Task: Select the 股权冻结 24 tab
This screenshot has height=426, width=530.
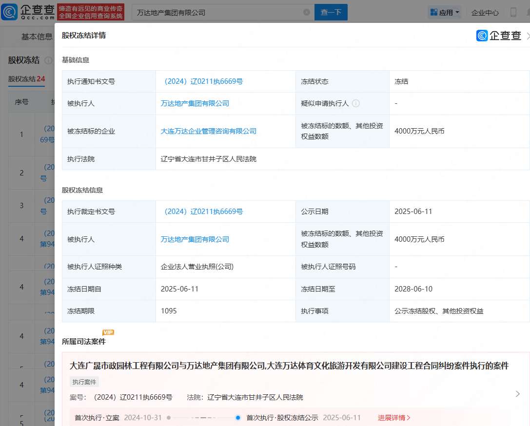Action: (x=27, y=79)
